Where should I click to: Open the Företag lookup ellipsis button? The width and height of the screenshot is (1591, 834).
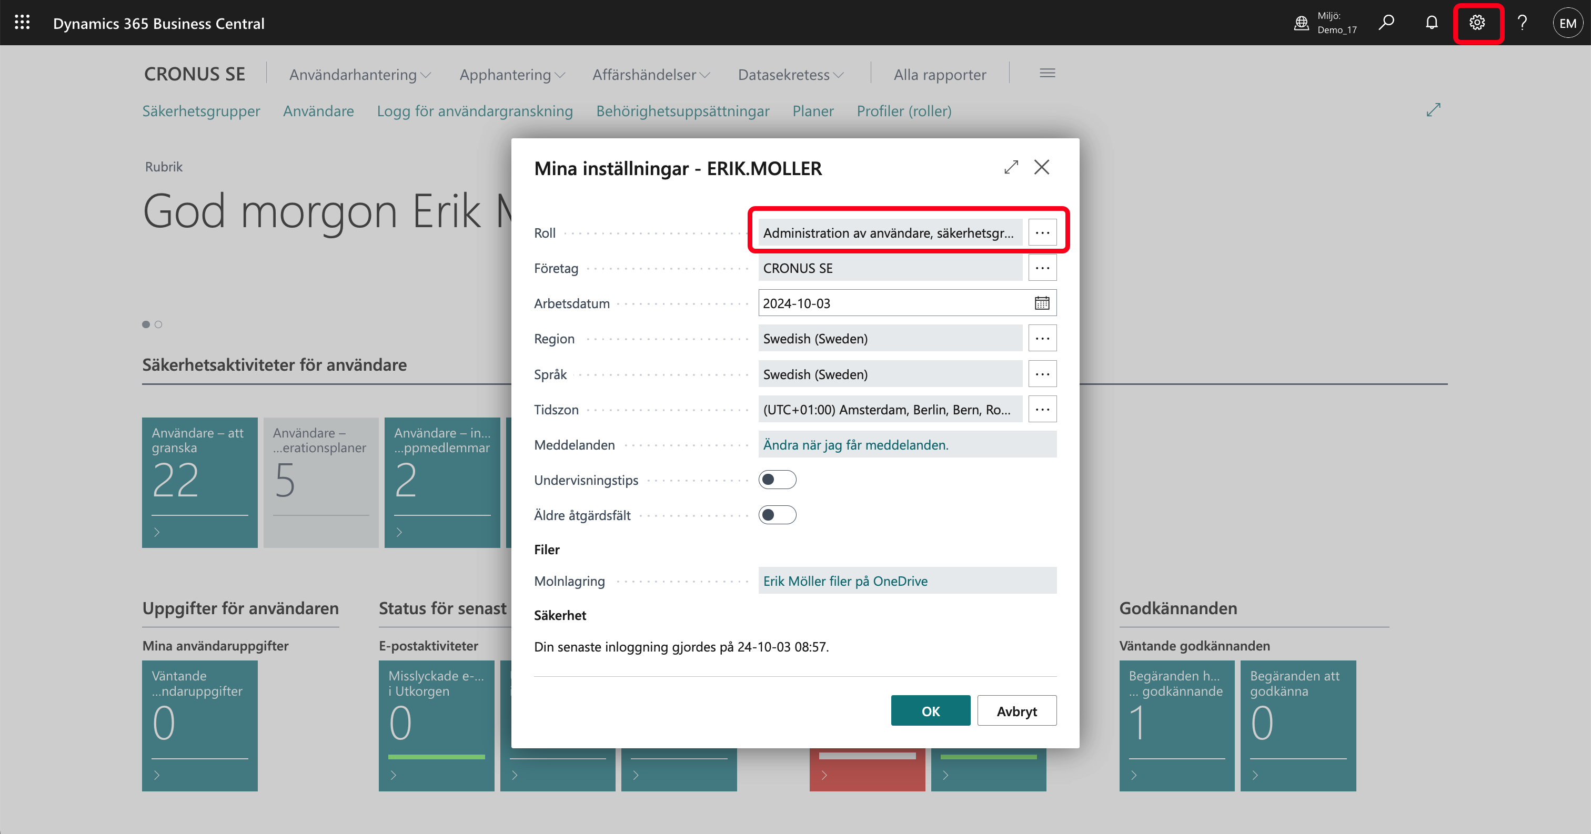(x=1043, y=268)
